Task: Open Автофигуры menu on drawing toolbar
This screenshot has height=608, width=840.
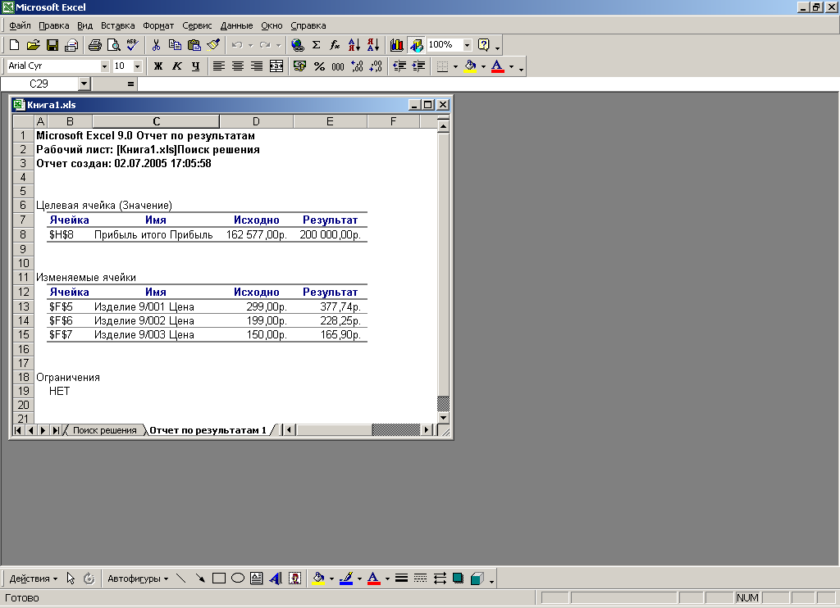Action: pos(138,579)
